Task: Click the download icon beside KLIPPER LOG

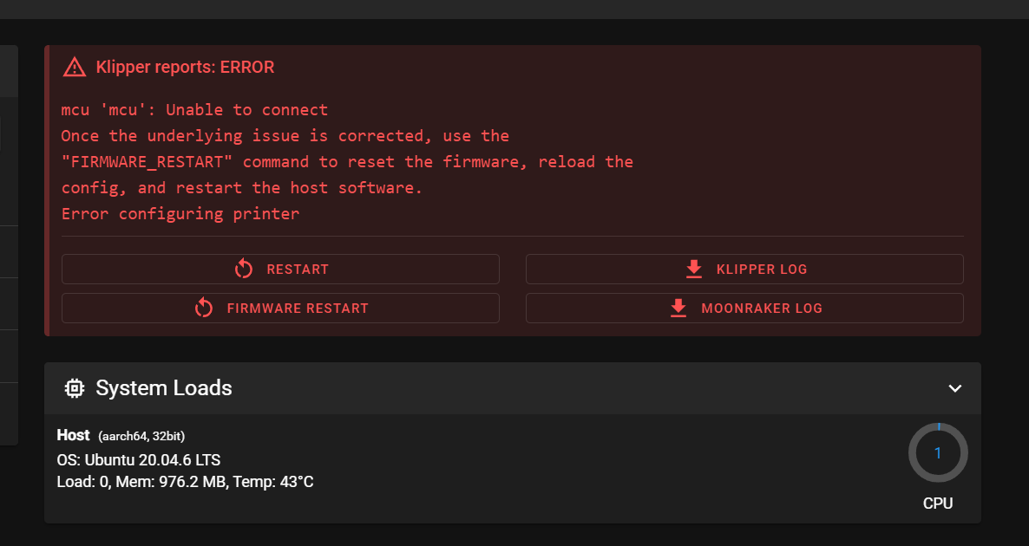Action: 692,269
